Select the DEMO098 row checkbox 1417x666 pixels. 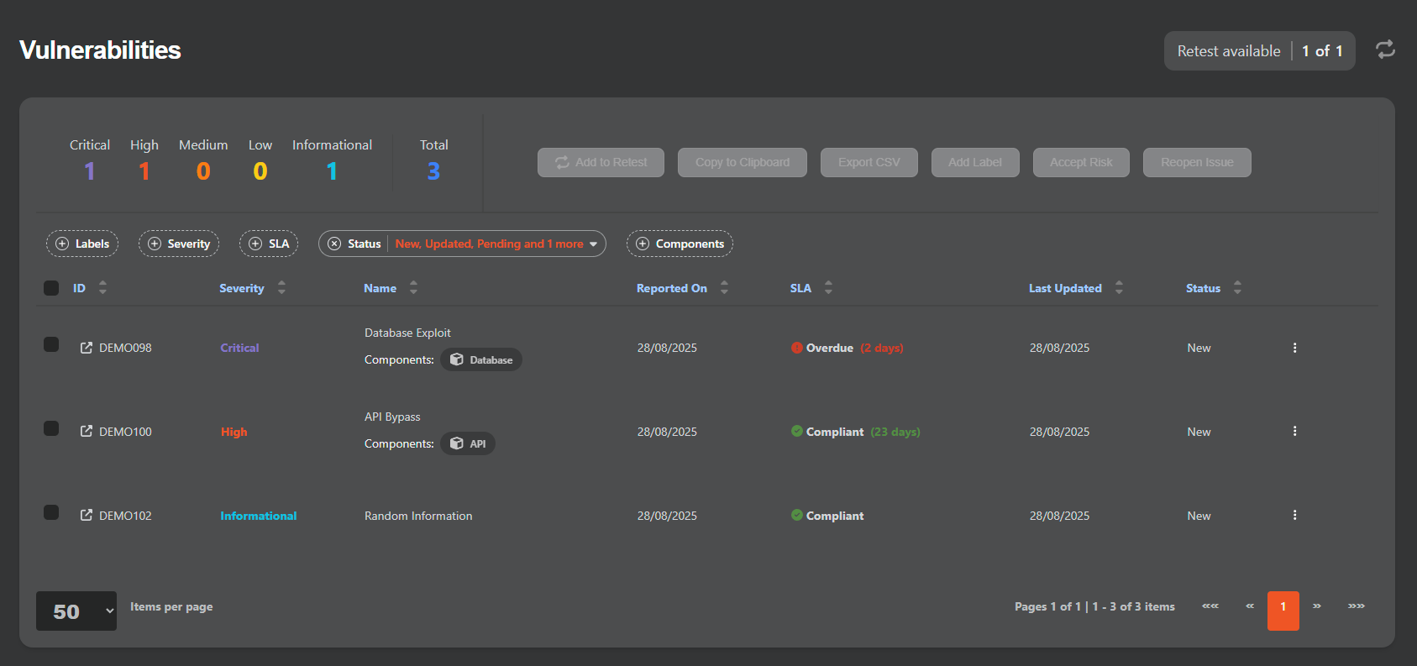(51, 345)
